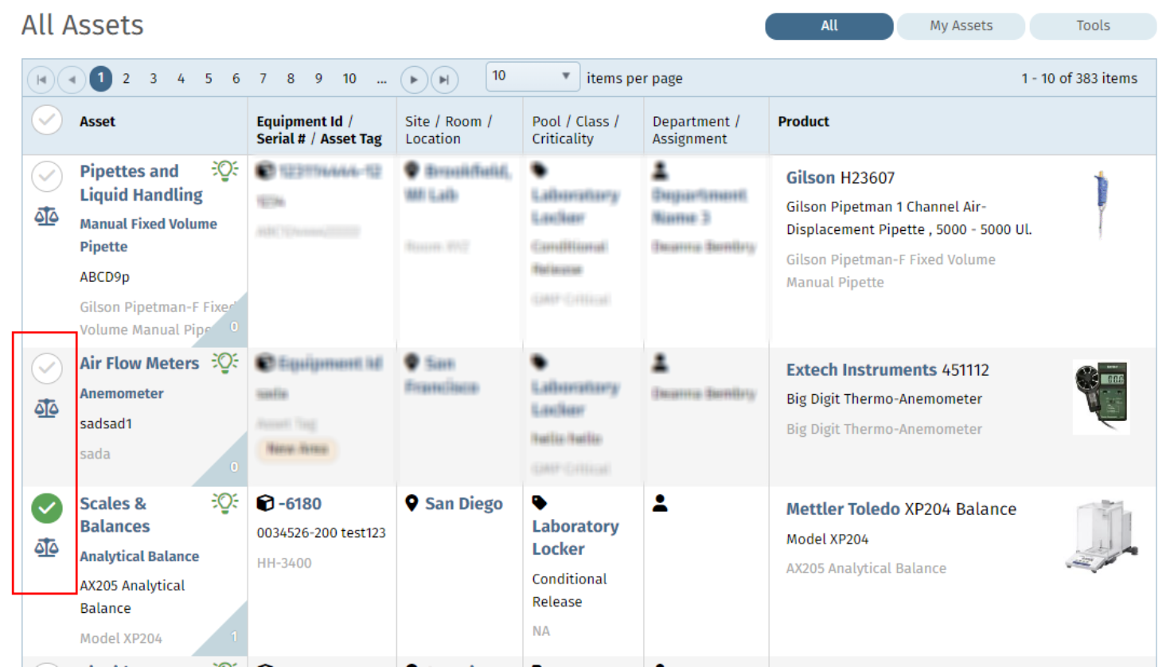Uncheck the Scales & Balances asset checkbox
Screen dimensions: 1170x667
click(47, 508)
